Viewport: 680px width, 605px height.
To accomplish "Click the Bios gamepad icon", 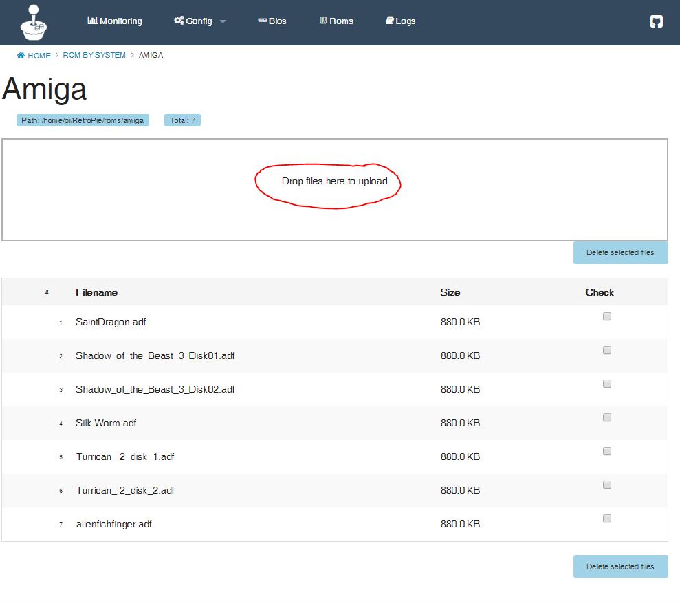I will click(x=262, y=21).
